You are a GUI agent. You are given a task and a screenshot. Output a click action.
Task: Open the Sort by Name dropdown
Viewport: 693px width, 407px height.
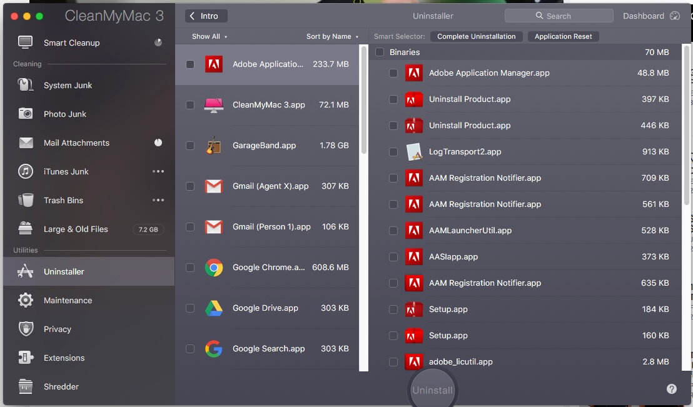click(x=332, y=36)
